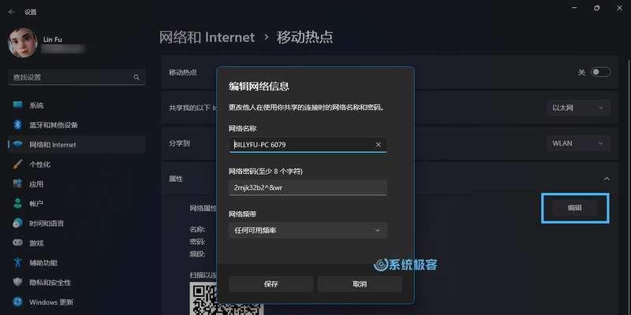Open the WLAN sharing dropdown
The width and height of the screenshot is (631, 315).
(578, 143)
